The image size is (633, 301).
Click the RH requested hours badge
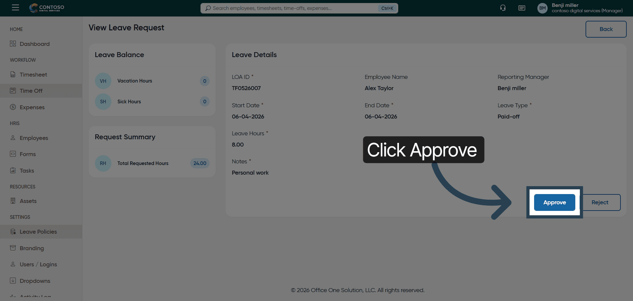(x=103, y=163)
